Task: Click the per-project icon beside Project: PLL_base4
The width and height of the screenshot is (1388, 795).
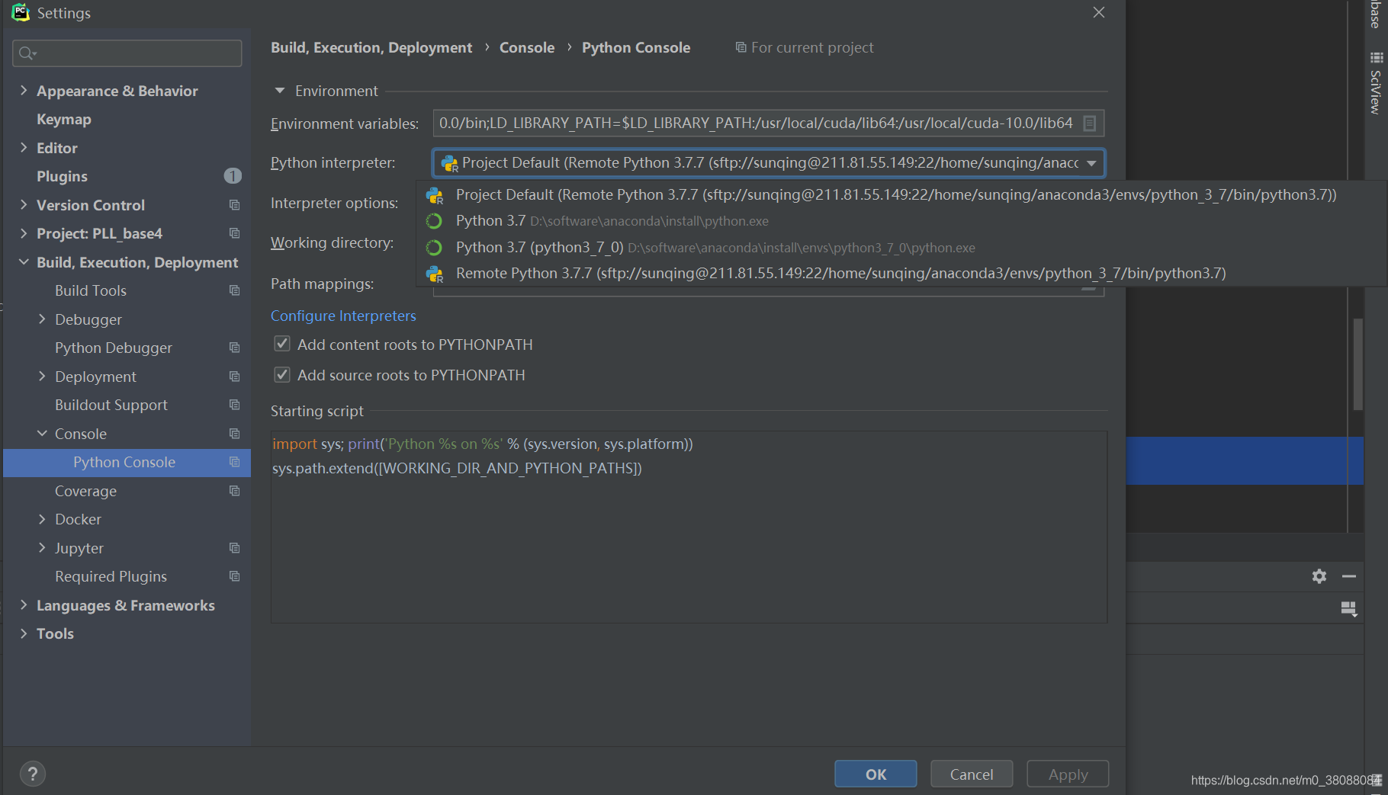Action: (234, 233)
